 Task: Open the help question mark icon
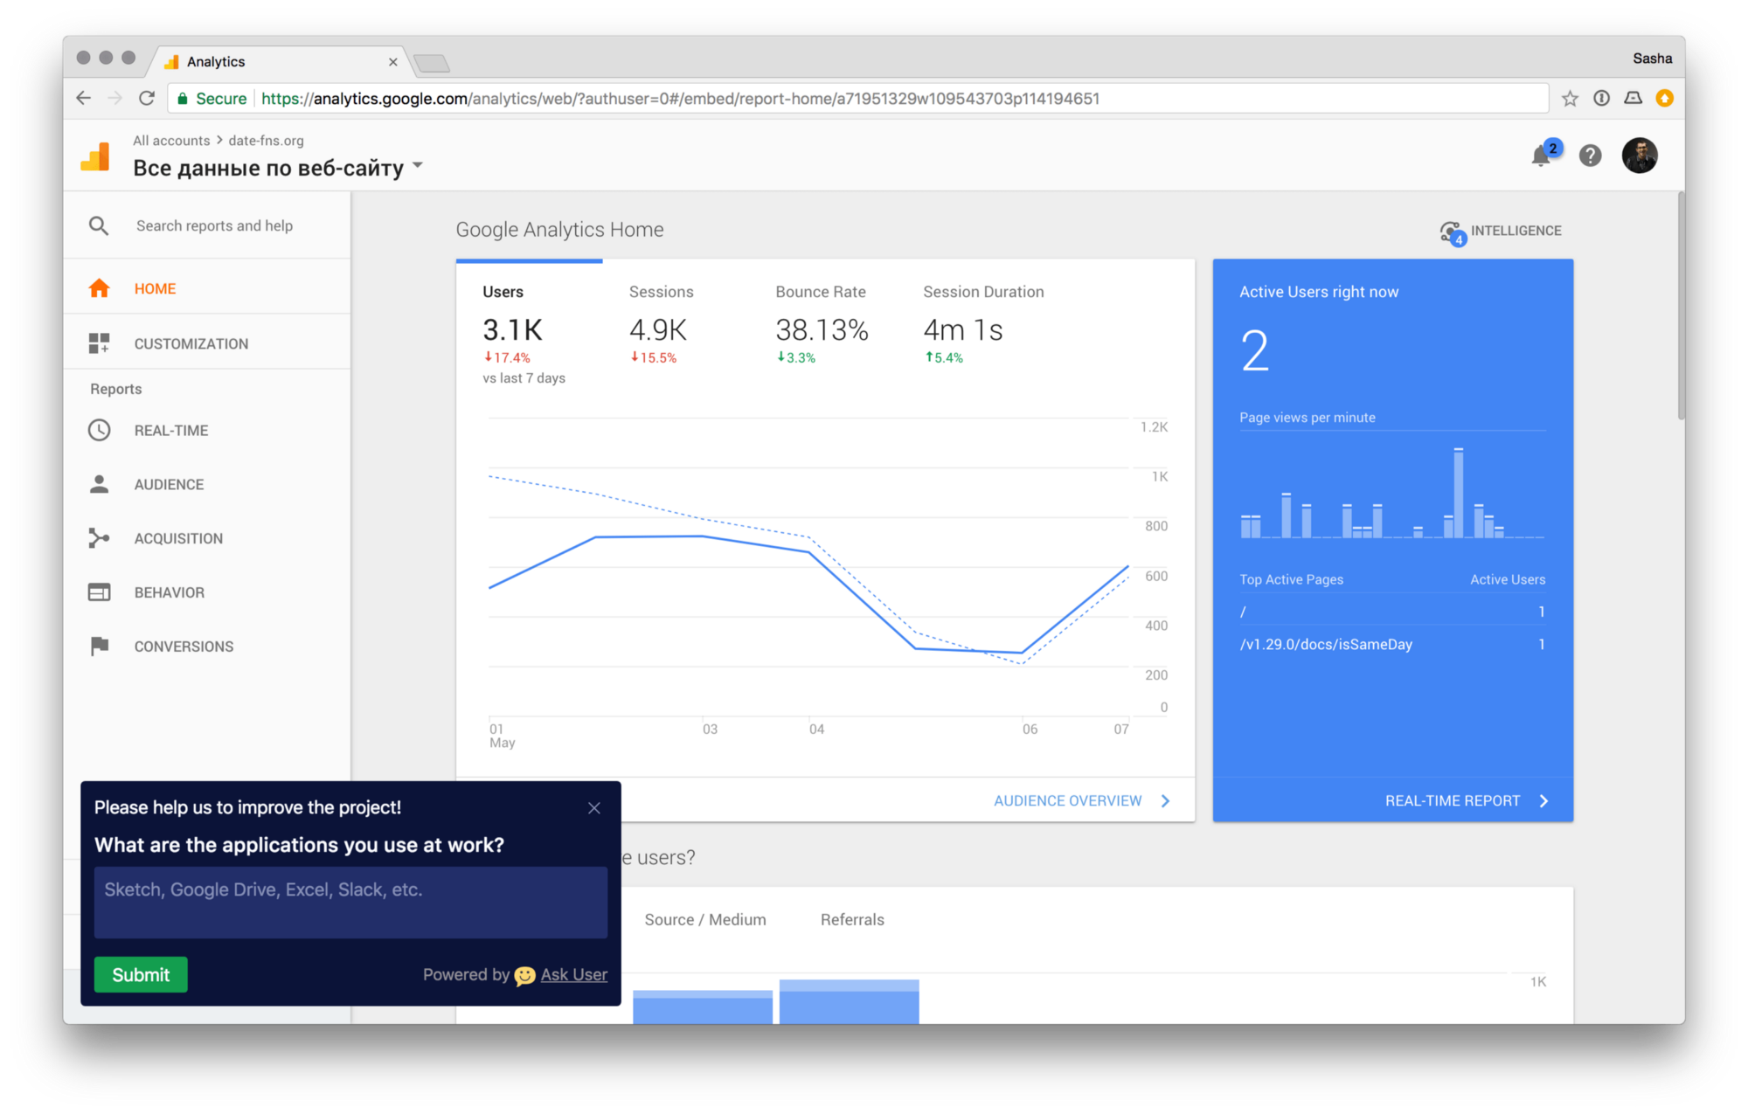(x=1590, y=156)
